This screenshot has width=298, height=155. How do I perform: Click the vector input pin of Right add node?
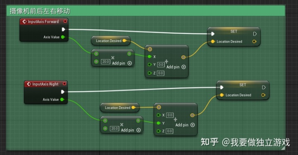point(159,107)
